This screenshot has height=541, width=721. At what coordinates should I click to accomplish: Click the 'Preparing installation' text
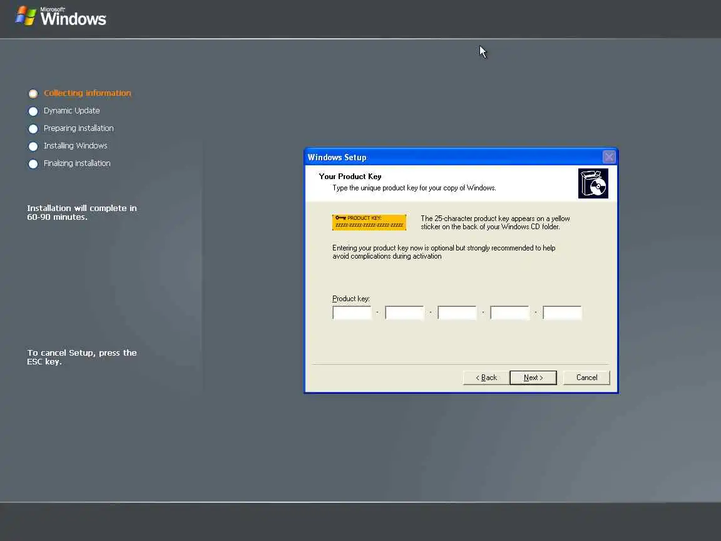(79, 128)
